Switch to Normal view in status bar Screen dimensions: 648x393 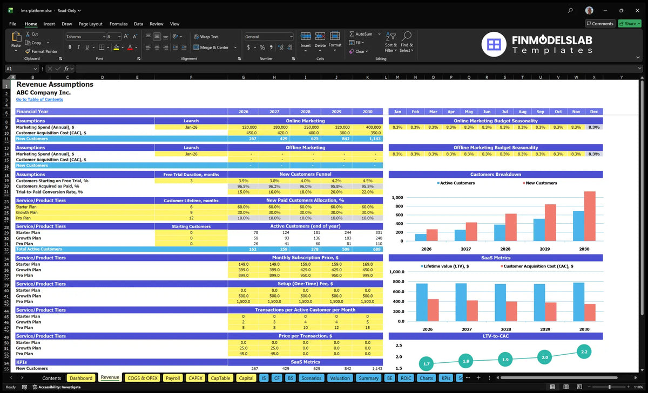552,387
